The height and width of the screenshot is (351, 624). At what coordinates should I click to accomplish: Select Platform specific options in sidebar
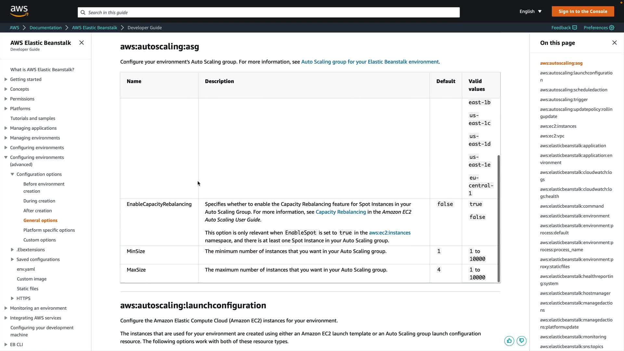[x=49, y=230]
